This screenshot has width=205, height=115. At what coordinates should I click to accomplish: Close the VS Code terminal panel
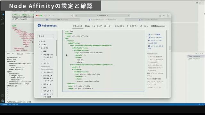point(203,53)
